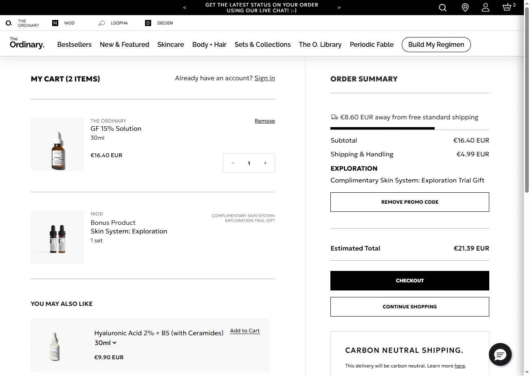Screen dimensions: 530x376
Task: Open the search magnifier icon
Action: (x=443, y=7)
